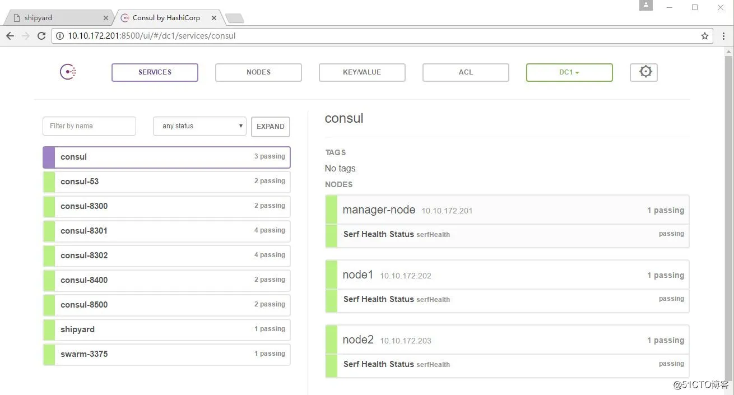
Task: Click the 10.10.172.203 IP address text
Action: point(406,341)
